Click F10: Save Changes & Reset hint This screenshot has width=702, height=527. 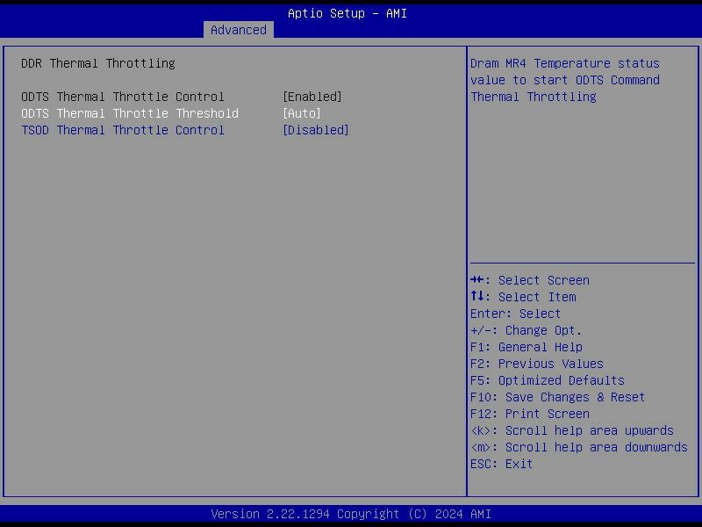click(558, 398)
